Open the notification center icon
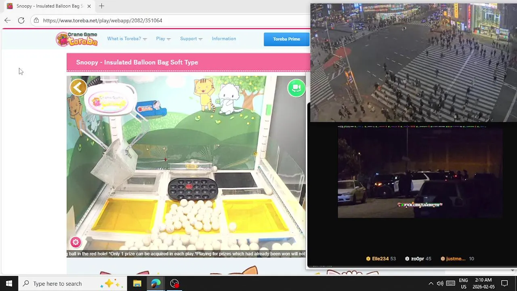Viewport: 517px width, 291px height. 504,283
